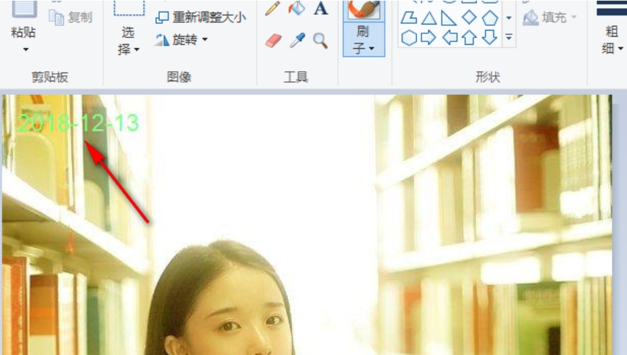Choose the Down arrow shape

point(489,38)
